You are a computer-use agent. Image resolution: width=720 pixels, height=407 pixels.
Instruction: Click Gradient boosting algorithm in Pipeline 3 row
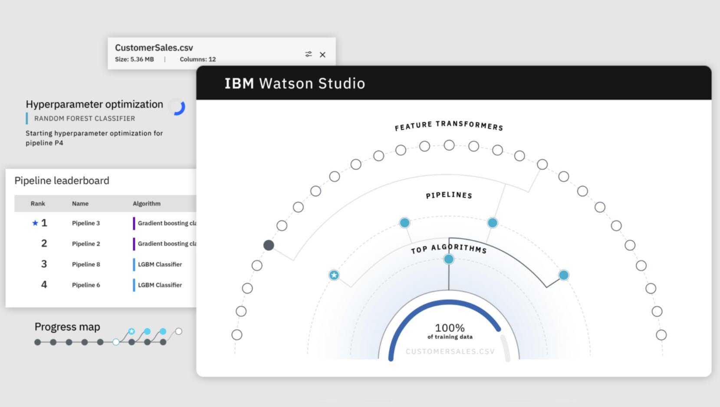(x=167, y=223)
